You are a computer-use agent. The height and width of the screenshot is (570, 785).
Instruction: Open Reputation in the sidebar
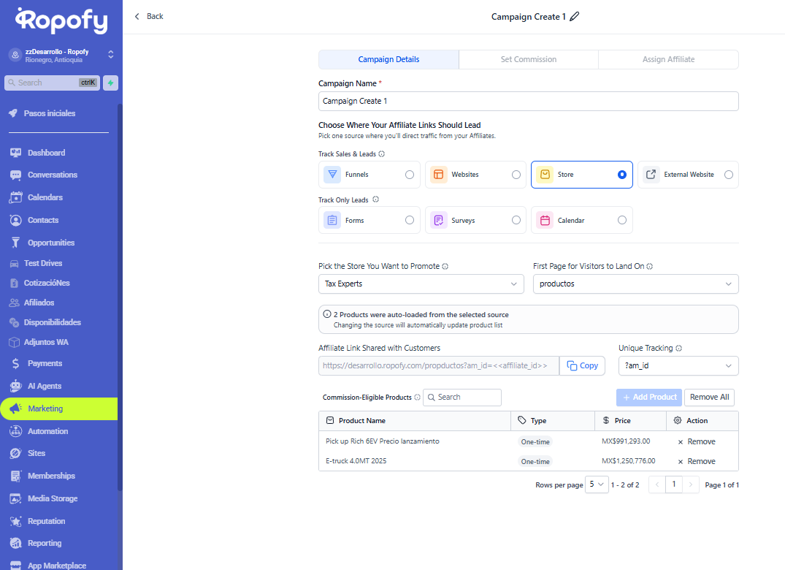(46, 521)
